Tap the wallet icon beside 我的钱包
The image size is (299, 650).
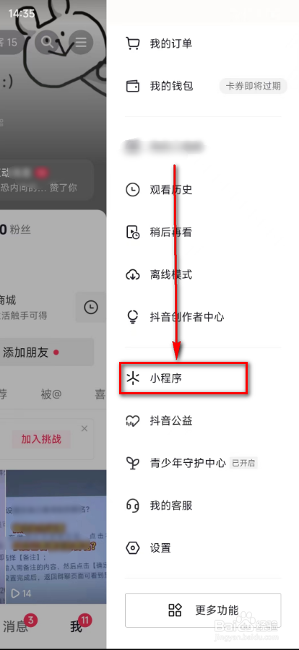[133, 86]
